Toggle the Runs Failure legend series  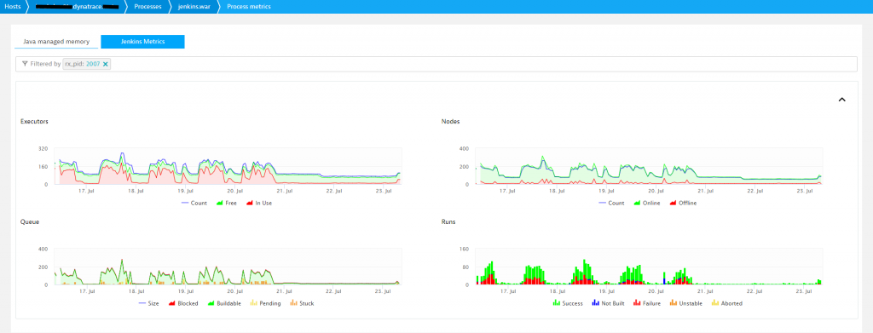(648, 303)
